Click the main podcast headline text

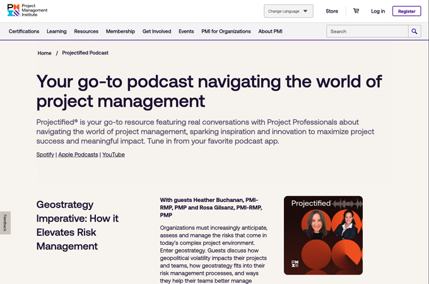[209, 91]
